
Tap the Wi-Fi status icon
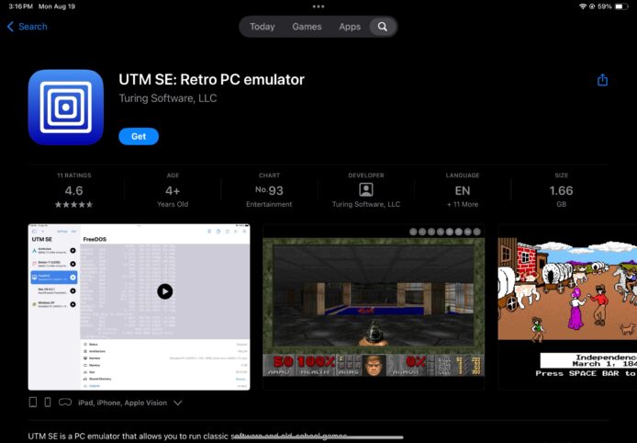click(x=583, y=6)
